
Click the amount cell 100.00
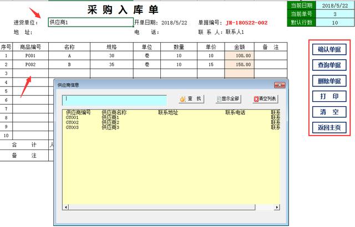tap(240, 55)
